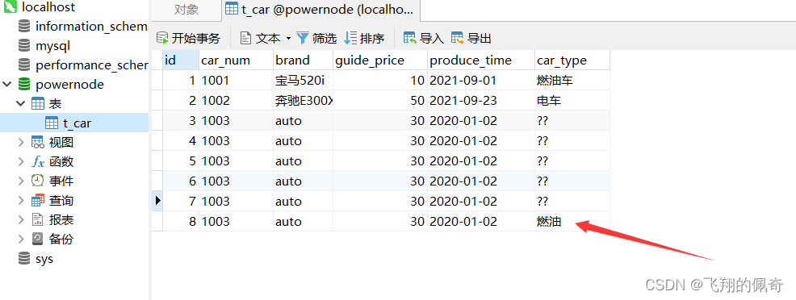Viewport: 796px width, 300px height.
Task: Click the id column header
Action: (181, 60)
